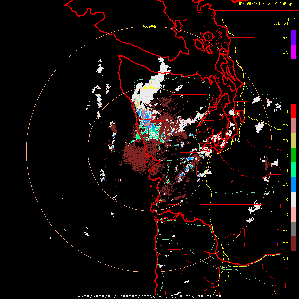Click the HR legend label
This screenshot has width=299, height=299.
click(285, 155)
